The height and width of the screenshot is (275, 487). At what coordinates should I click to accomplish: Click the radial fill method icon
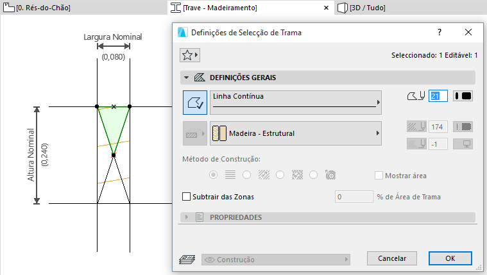click(330, 175)
